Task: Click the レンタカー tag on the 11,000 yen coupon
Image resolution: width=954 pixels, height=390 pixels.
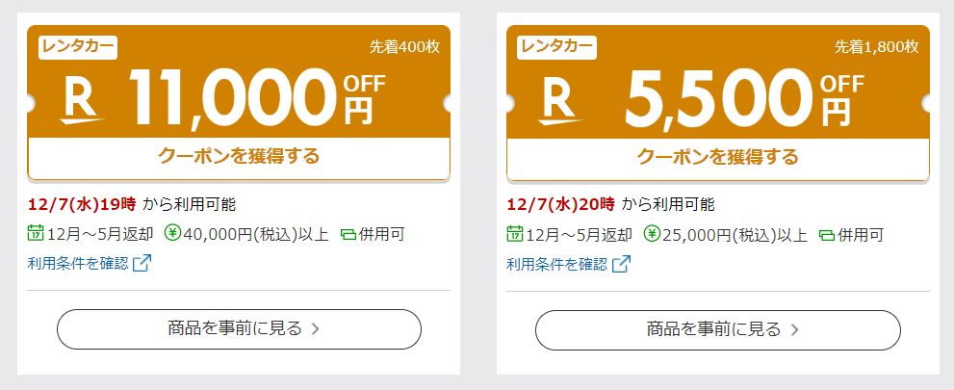Action: pos(78,47)
